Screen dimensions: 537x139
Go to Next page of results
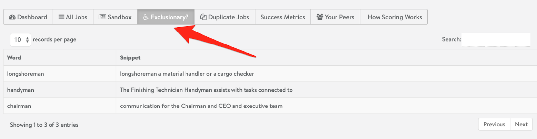521,124
